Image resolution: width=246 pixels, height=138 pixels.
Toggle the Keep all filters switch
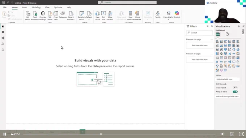click(235, 92)
